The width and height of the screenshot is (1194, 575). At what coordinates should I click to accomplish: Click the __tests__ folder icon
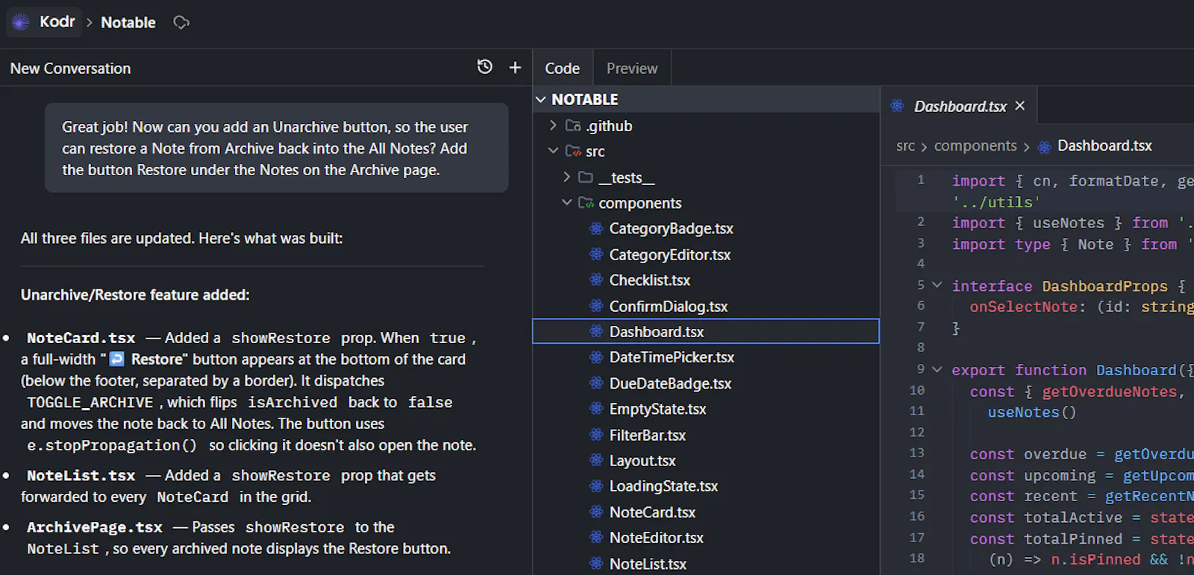tap(586, 177)
